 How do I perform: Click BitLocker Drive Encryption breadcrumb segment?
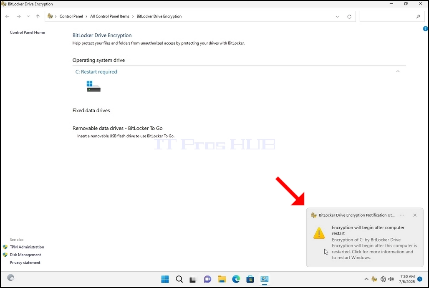point(159,16)
